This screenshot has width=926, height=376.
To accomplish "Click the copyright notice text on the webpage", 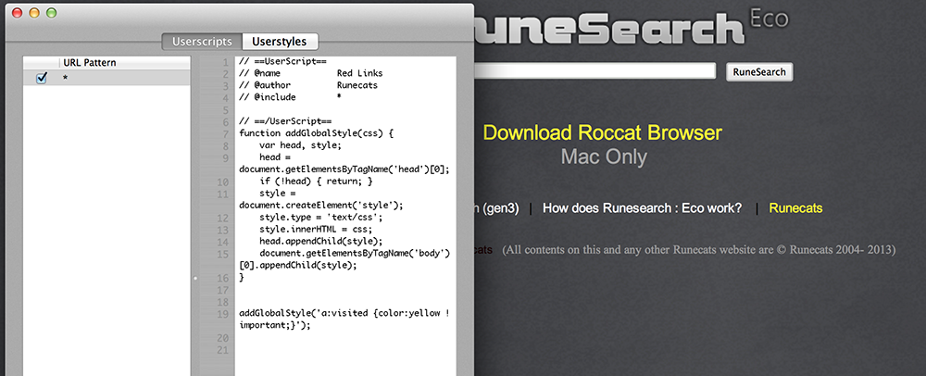I will pyautogui.click(x=698, y=250).
